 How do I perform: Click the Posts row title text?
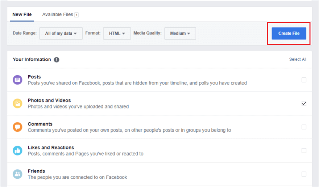(x=34, y=77)
